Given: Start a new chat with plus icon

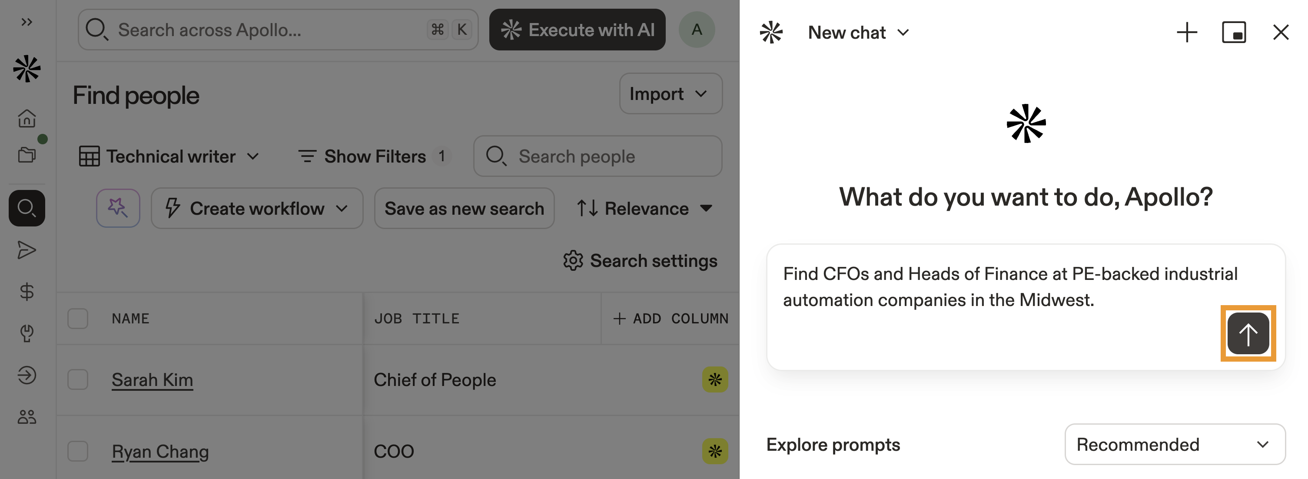Looking at the screenshot, I should 1187,33.
